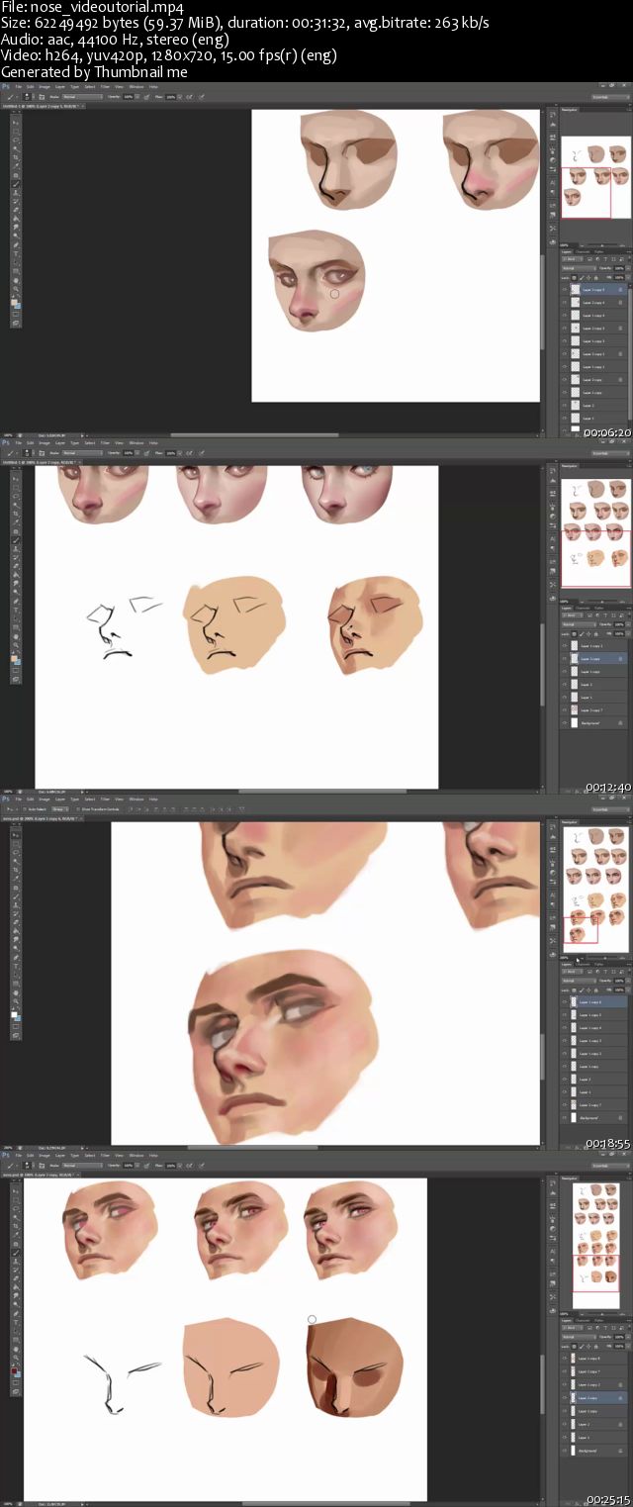This screenshot has height=1507, width=633.
Task: Open the brush preset picker in the 00:06:20 frame
Action: pyautogui.click(x=27, y=97)
